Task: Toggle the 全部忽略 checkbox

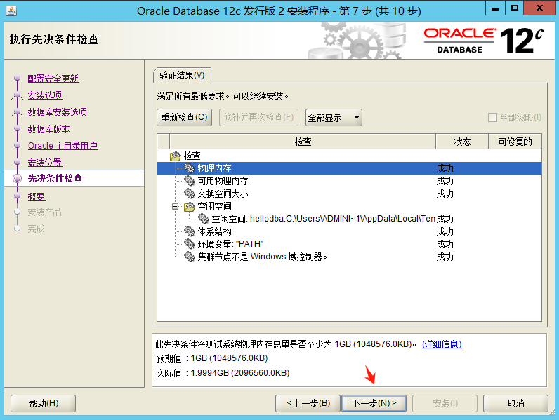Action: click(492, 118)
